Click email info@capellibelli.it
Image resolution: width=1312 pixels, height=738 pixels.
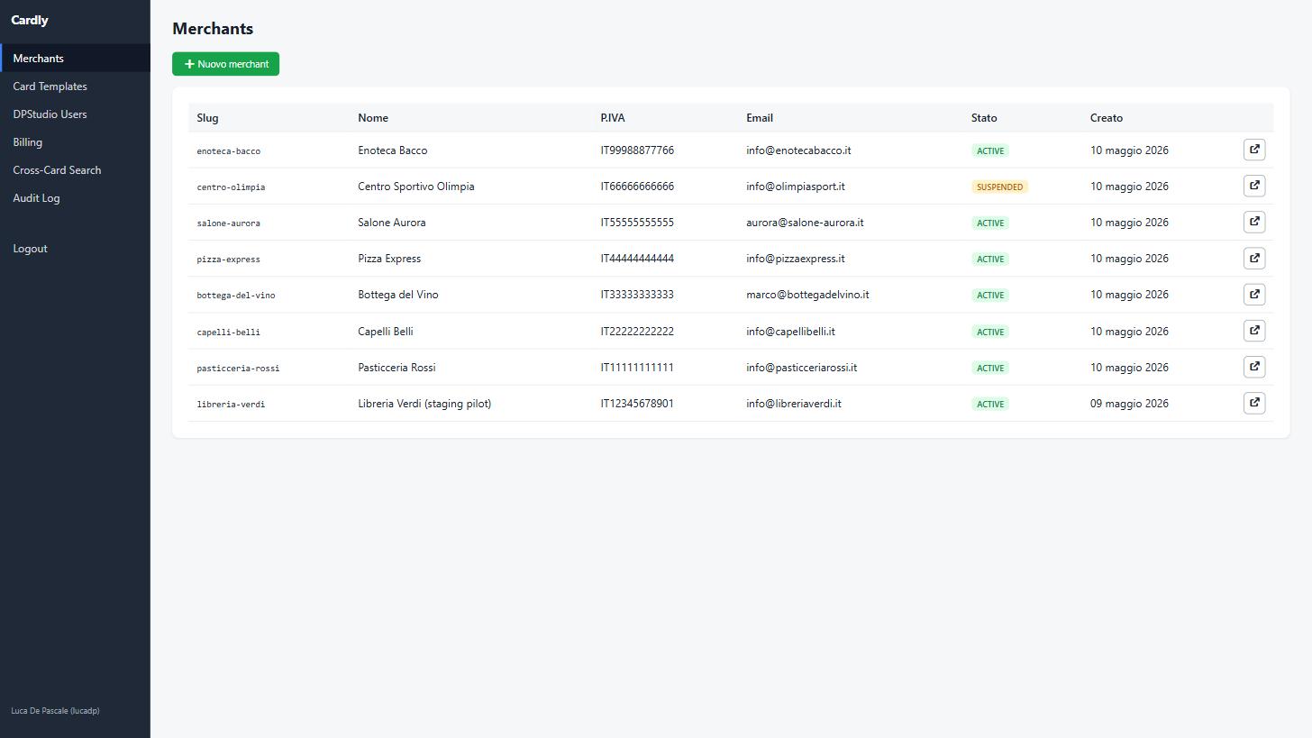click(790, 332)
